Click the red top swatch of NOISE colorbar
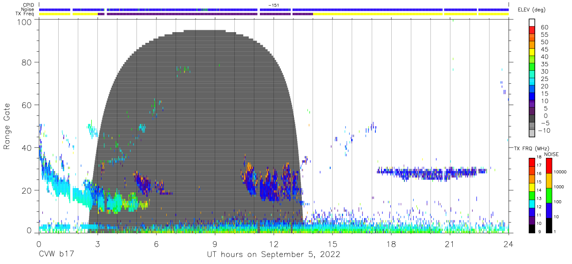This screenshot has height=264, width=572. [x=549, y=166]
